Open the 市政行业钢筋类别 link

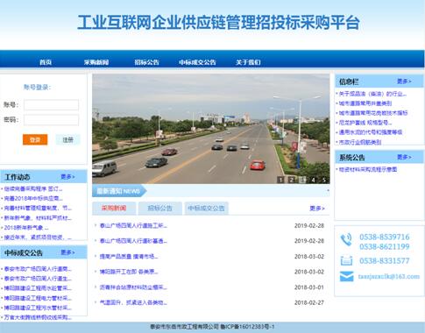pos(360,142)
